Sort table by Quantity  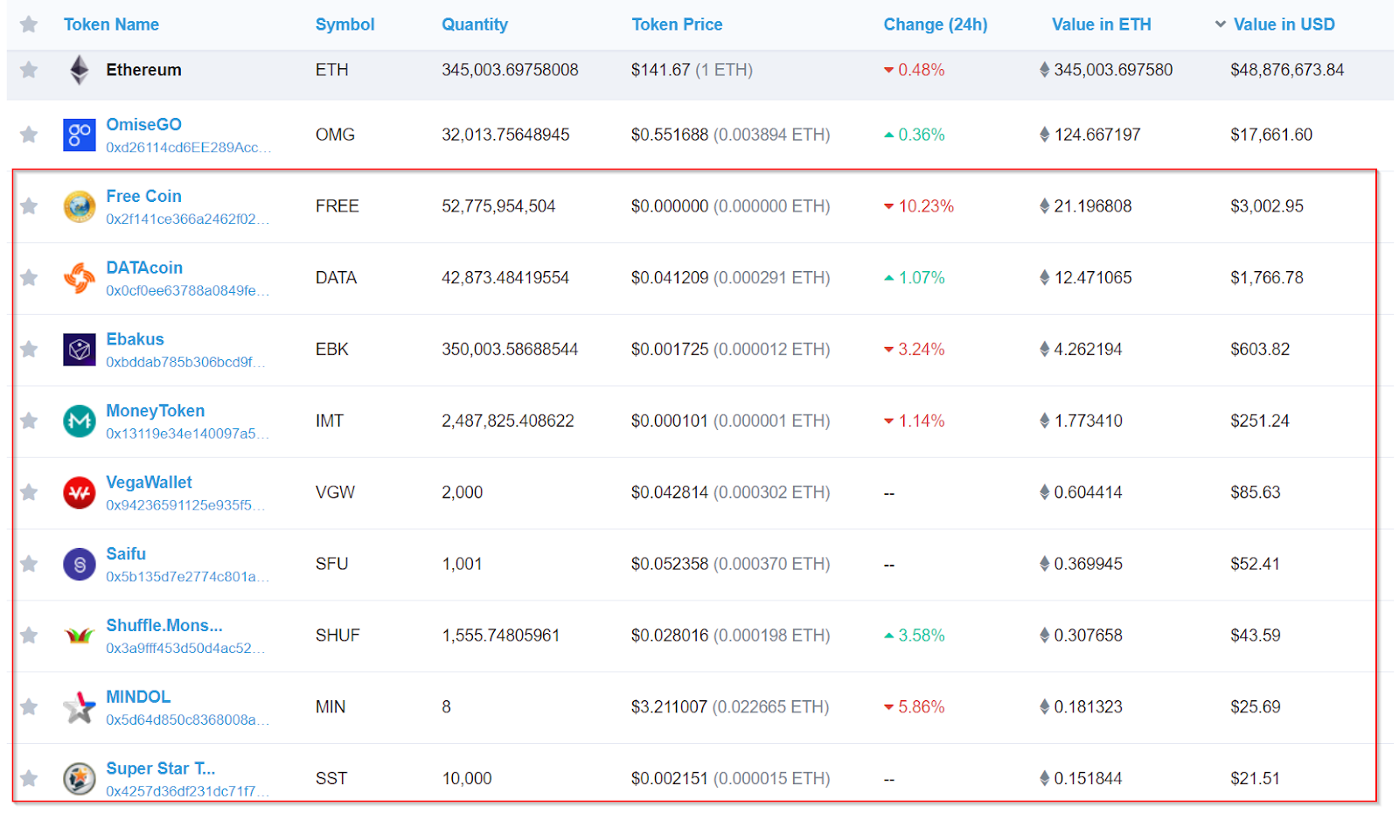tap(475, 24)
